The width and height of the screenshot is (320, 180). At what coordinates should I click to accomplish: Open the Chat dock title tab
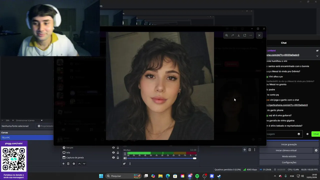[x=284, y=43]
